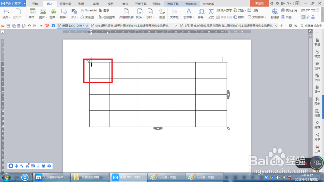Click the 符号 omega symbol icon
Screen dimensions: 324x182
pos(202,12)
